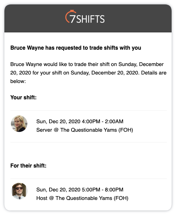The height and width of the screenshot is (215, 176).
Task: Click the '@' symbol in the Host line
Action: click(x=51, y=198)
